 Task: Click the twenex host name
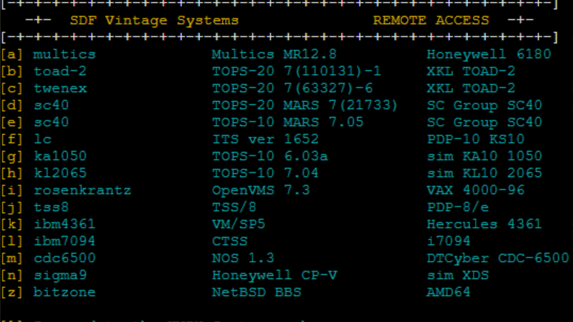coord(60,88)
